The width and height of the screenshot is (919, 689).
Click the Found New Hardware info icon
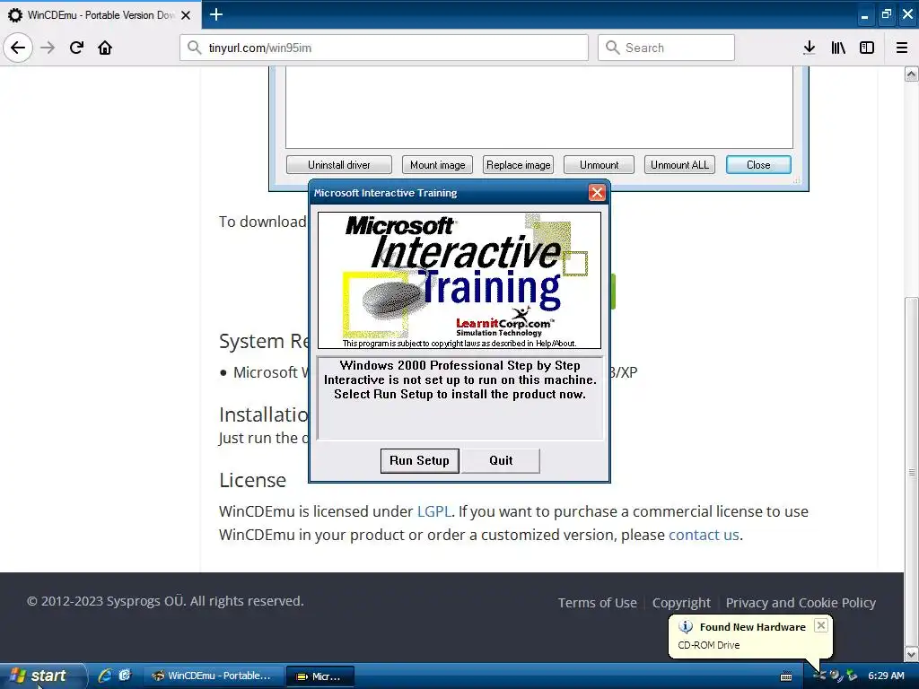coord(685,627)
